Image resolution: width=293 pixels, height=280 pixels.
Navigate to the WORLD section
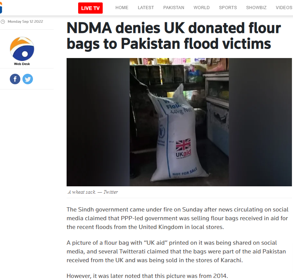click(x=202, y=8)
